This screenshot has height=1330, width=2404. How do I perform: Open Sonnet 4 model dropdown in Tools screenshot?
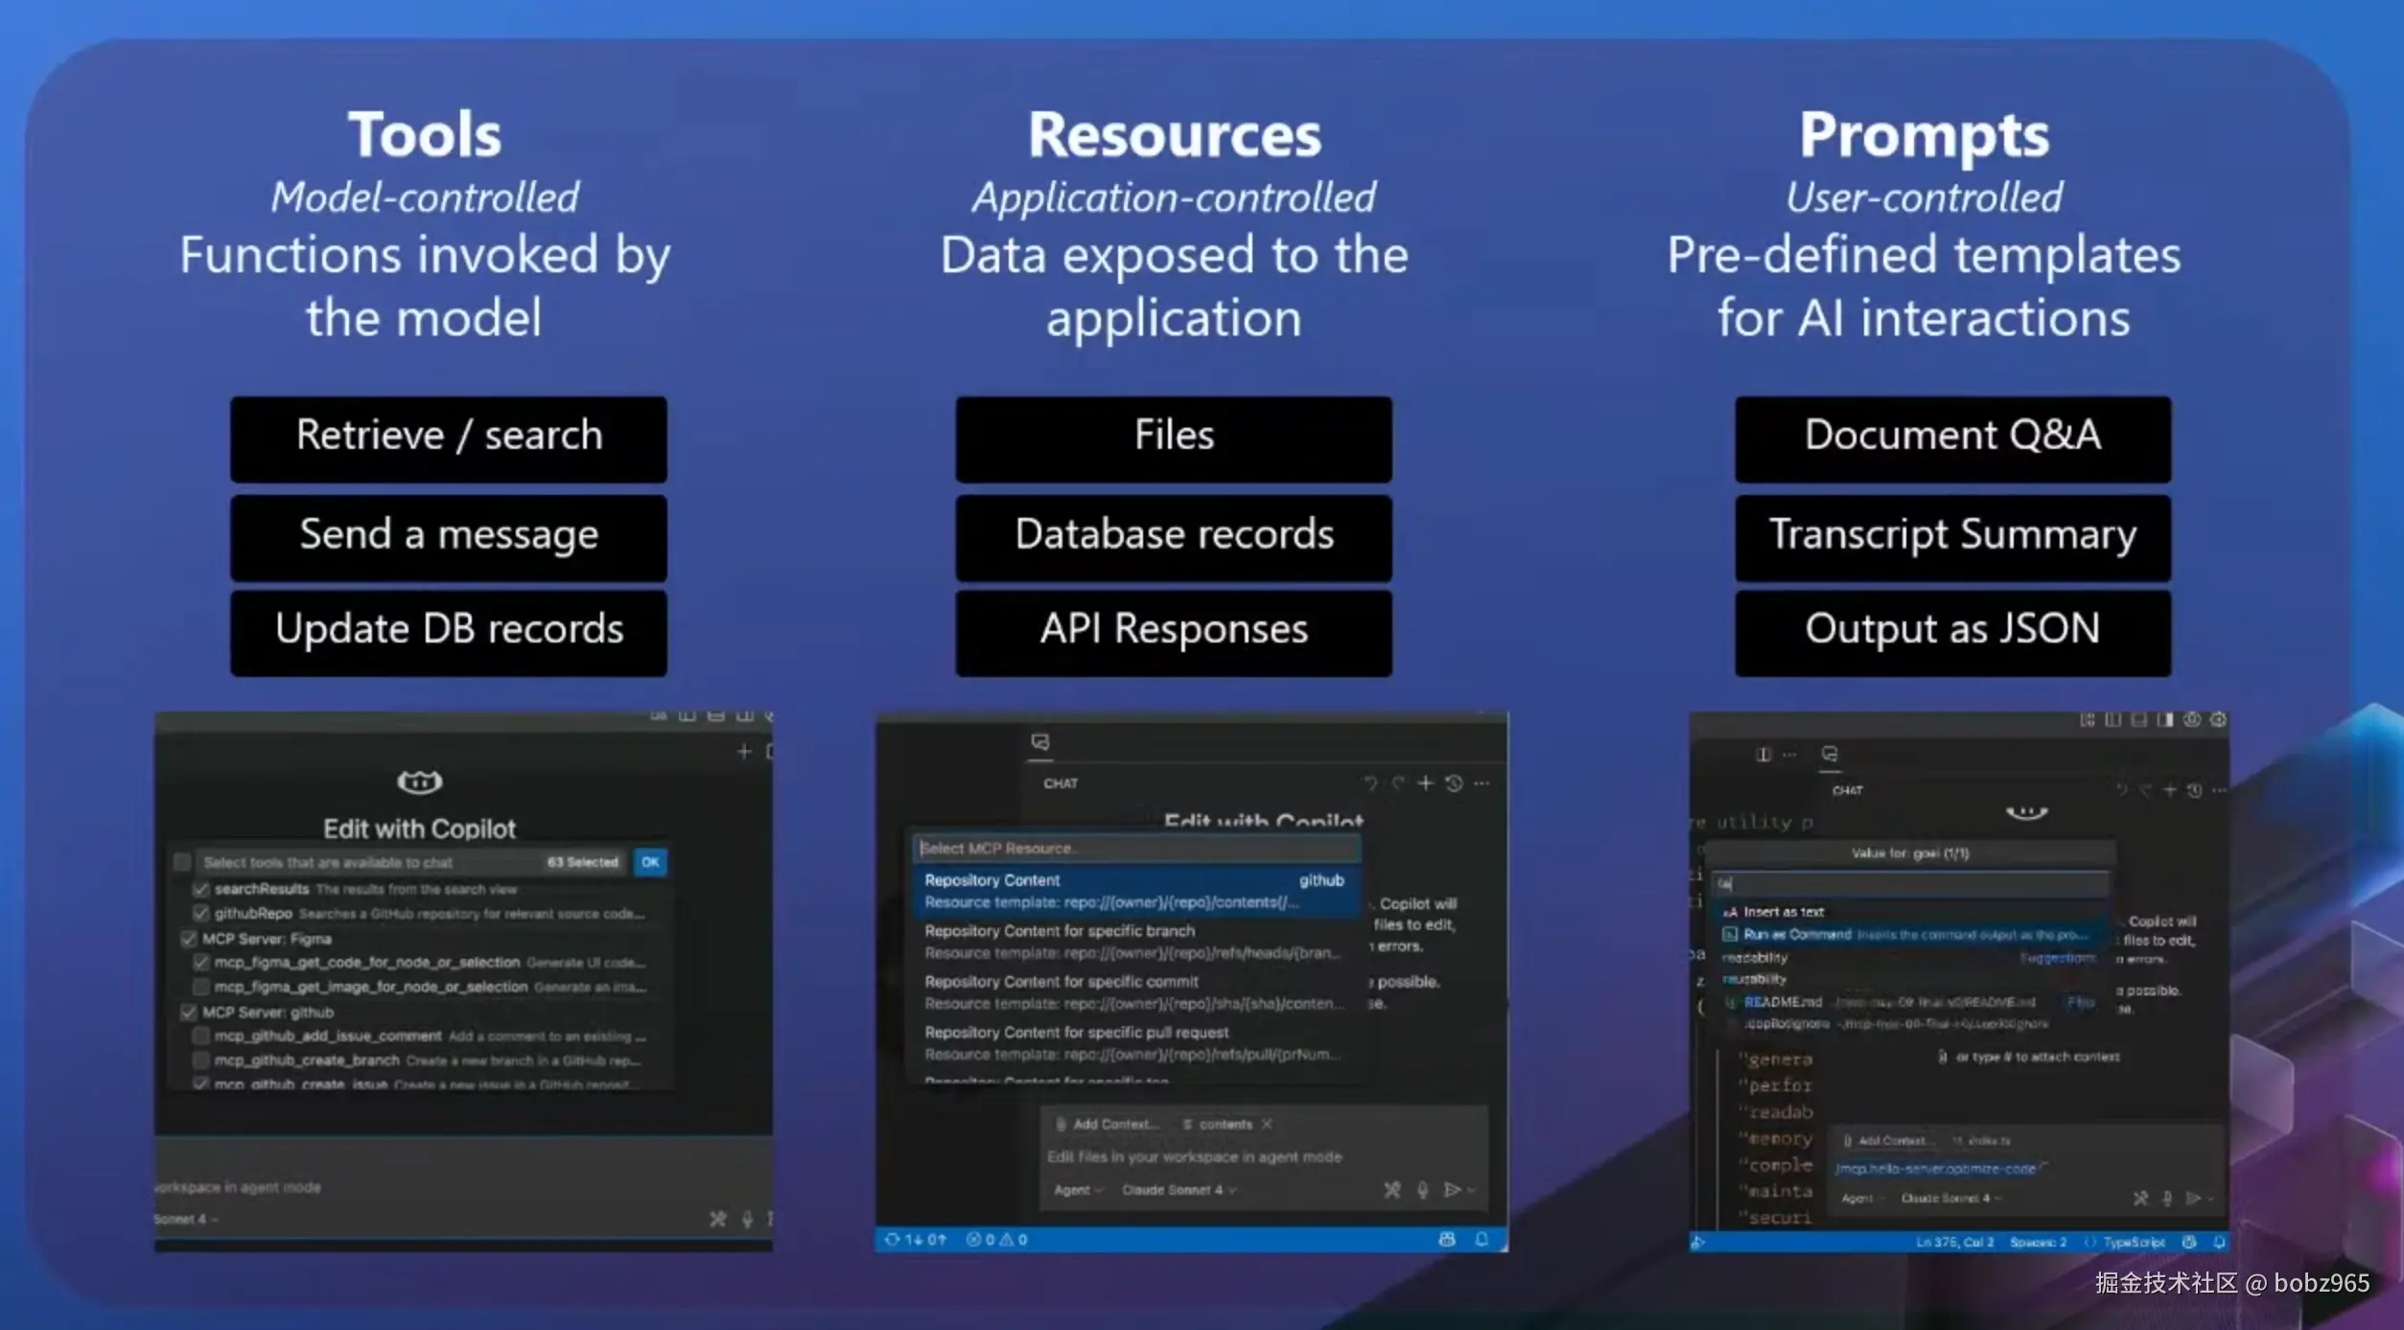[x=187, y=1219]
